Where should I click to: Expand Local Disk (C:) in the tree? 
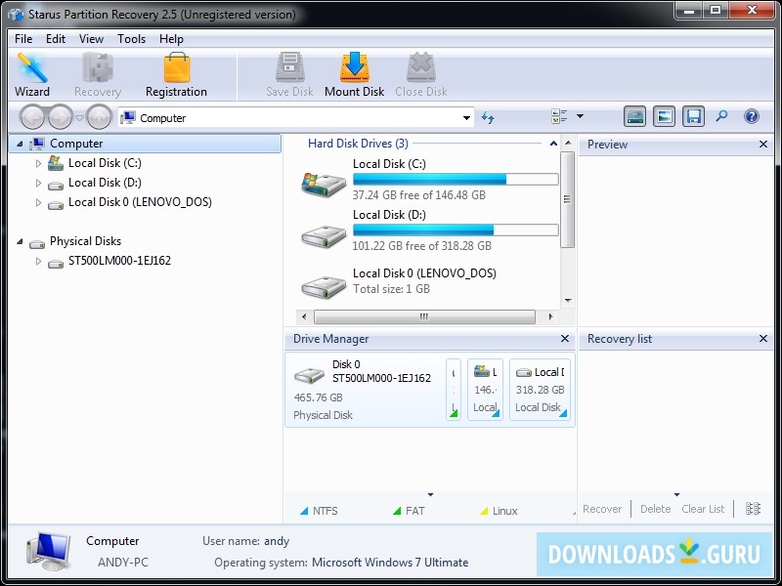click(38, 163)
